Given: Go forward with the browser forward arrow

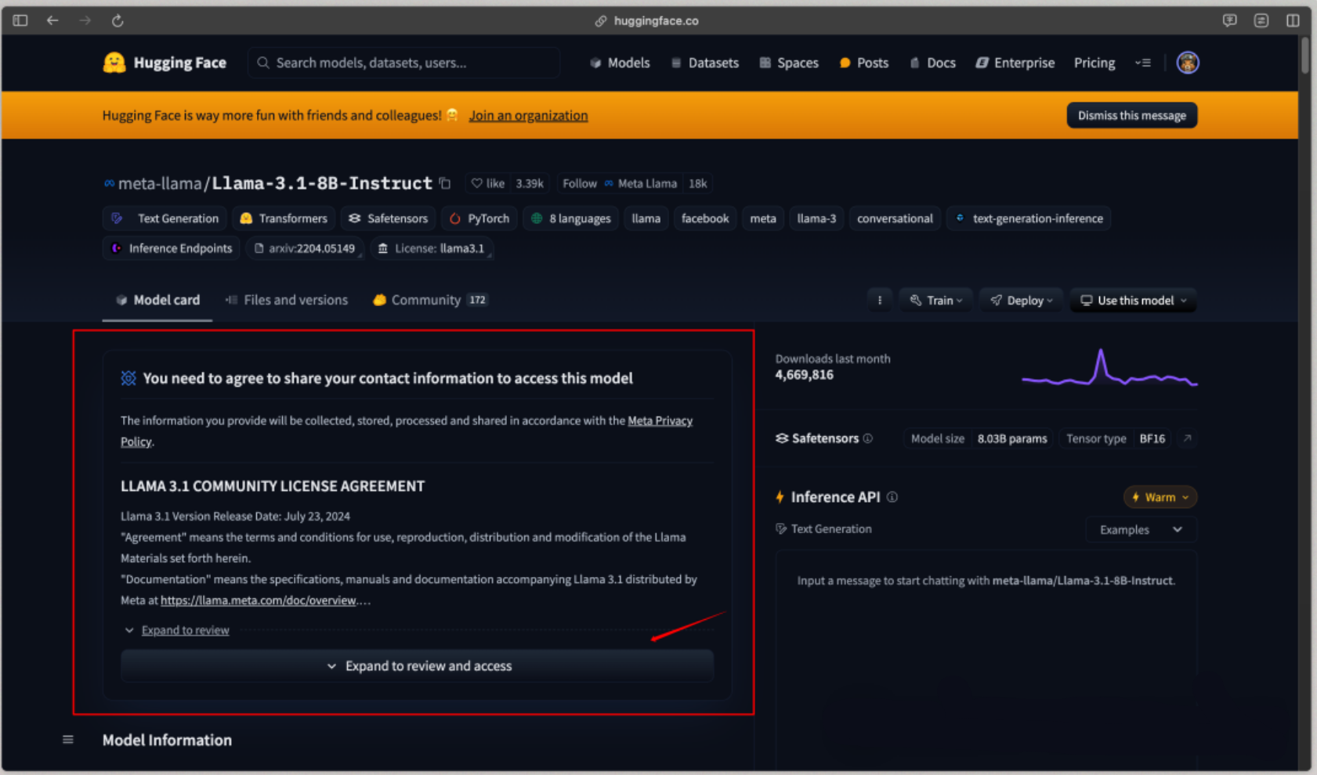Looking at the screenshot, I should pyautogui.click(x=85, y=20).
